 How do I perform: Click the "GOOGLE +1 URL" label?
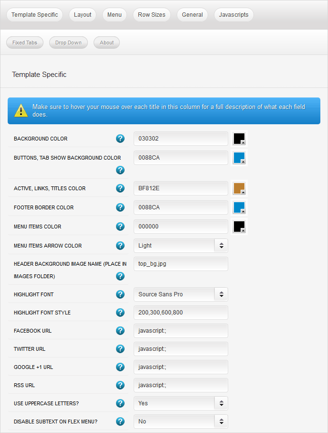[33, 367]
